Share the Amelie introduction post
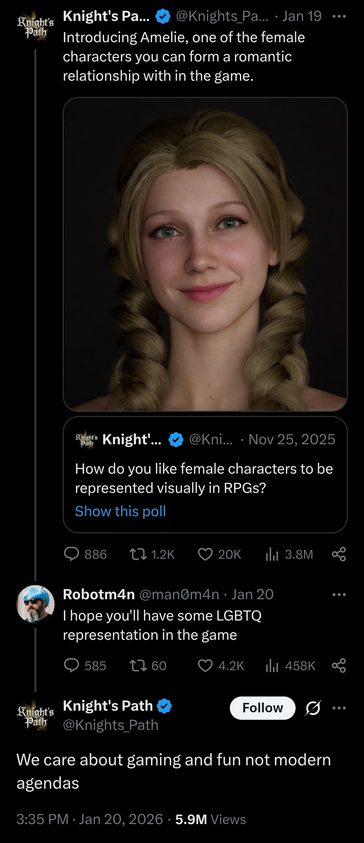 click(x=339, y=554)
